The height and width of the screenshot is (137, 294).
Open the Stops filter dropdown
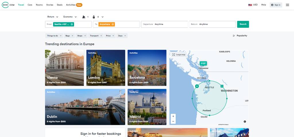coord(82,36)
